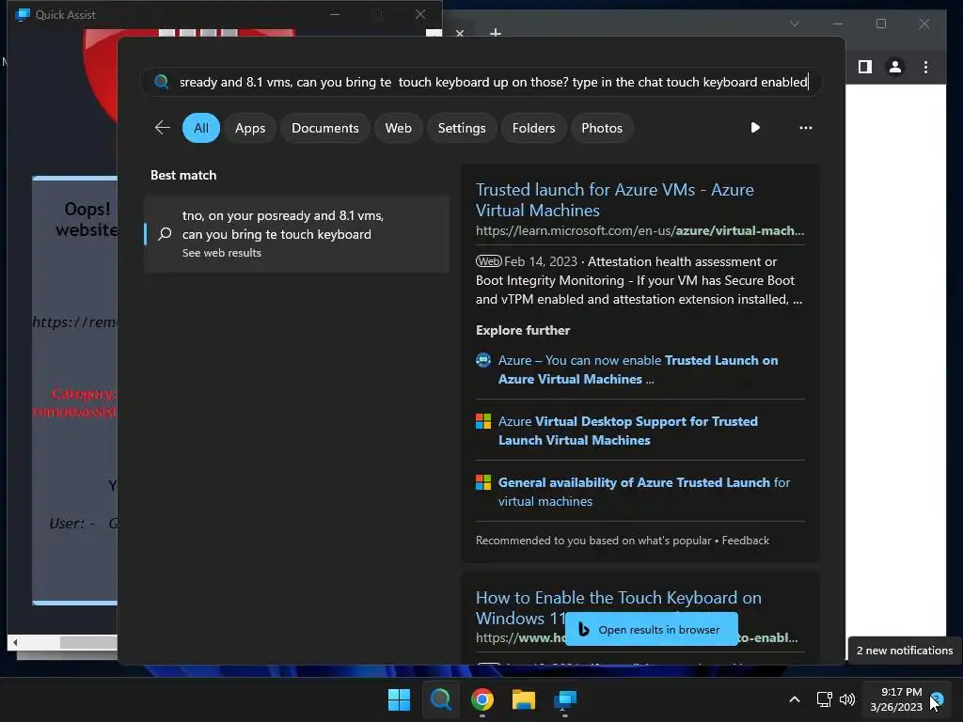Select the Folders filter tab

[533, 128]
